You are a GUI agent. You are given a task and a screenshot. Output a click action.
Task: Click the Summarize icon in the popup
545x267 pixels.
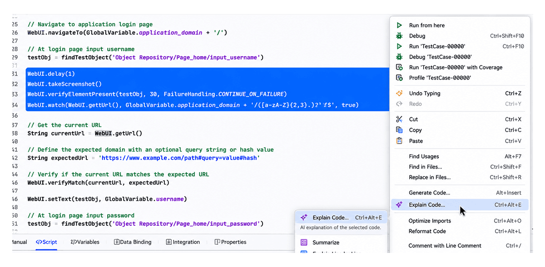pos(304,243)
